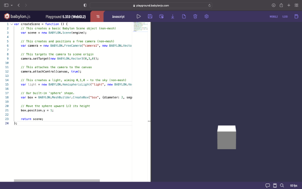302x189 pixels.
Task: Click the Download icon in the toolbar
Action: (x=173, y=16)
